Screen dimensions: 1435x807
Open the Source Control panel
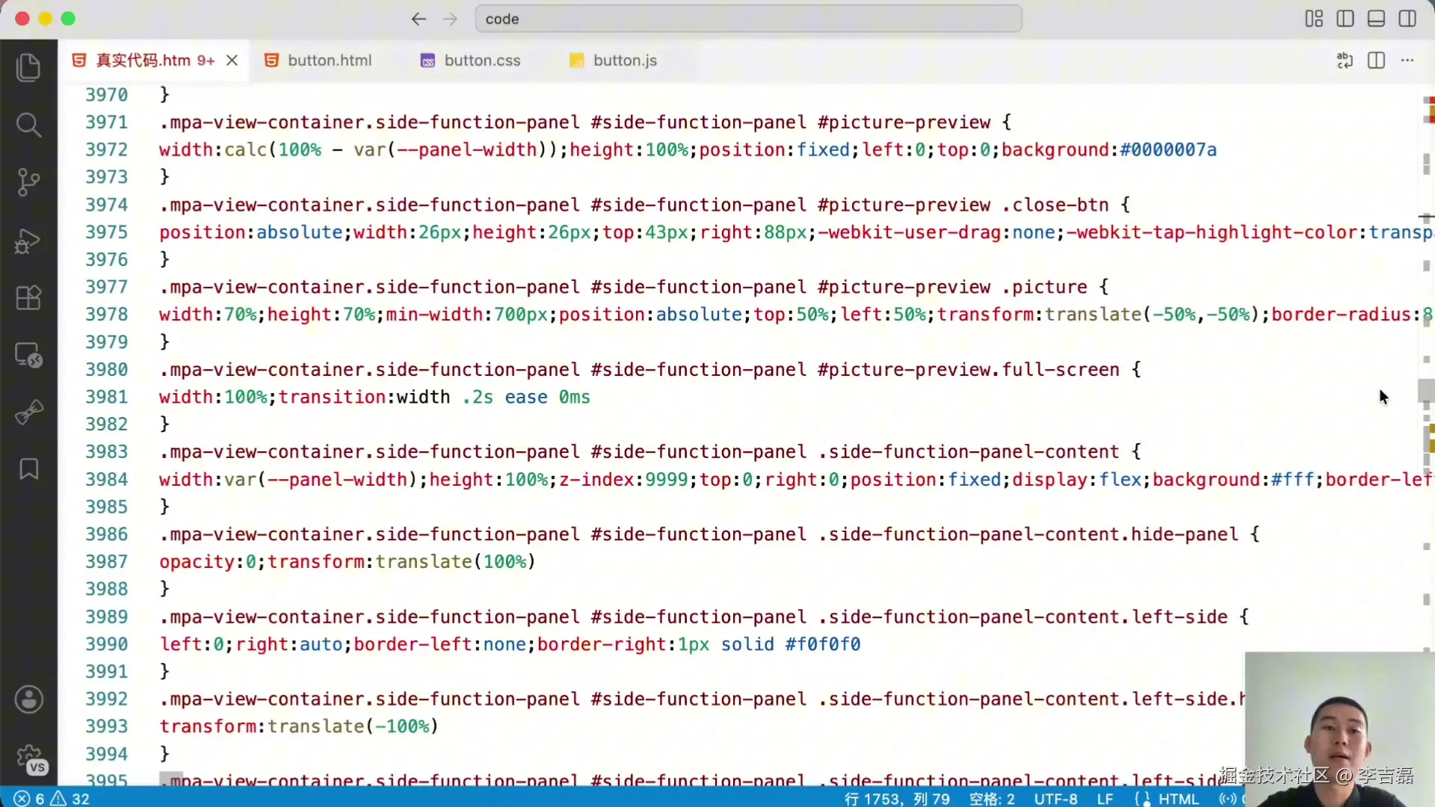pos(28,182)
